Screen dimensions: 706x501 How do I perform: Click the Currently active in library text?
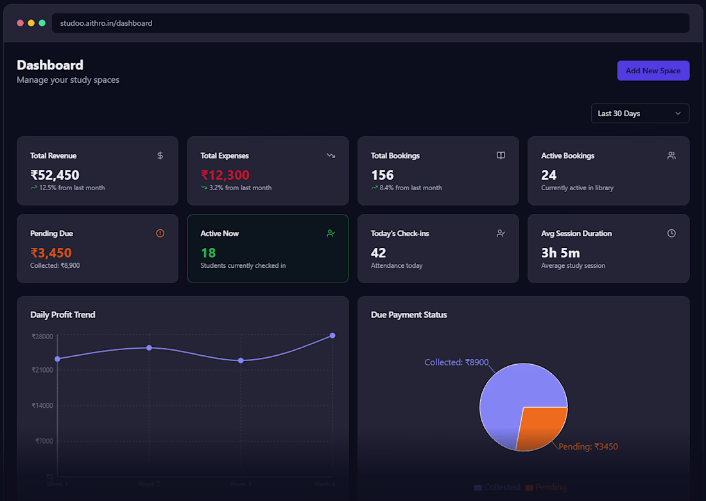[x=577, y=188]
